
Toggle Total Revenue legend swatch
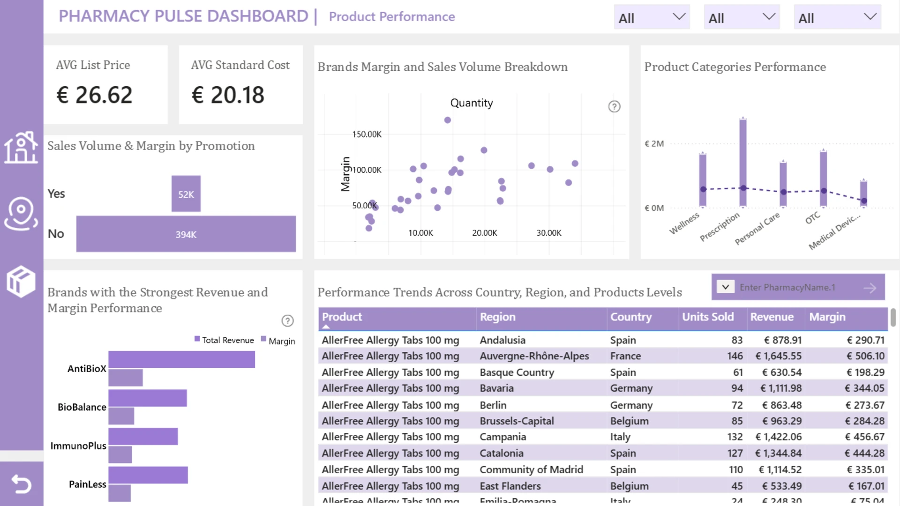tap(197, 339)
